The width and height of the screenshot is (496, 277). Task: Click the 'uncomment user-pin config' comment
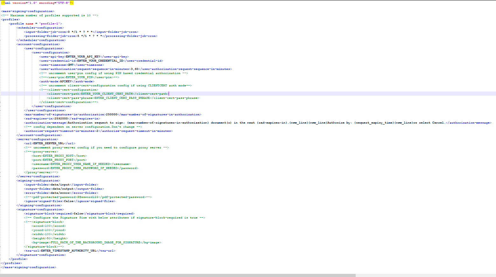tap(114, 73)
